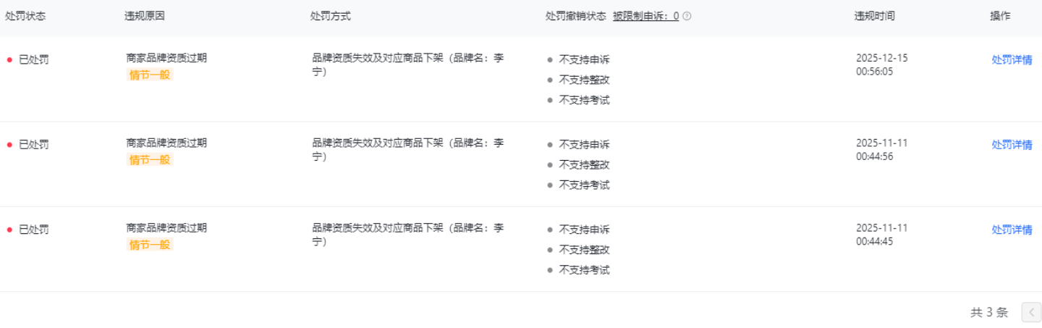Click the 情节一般 tag in the 2025-12-15 row
This screenshot has width=1042, height=328.
(x=150, y=75)
